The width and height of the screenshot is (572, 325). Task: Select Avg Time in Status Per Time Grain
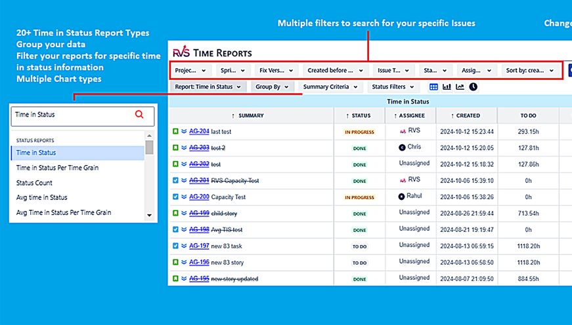pos(77,212)
